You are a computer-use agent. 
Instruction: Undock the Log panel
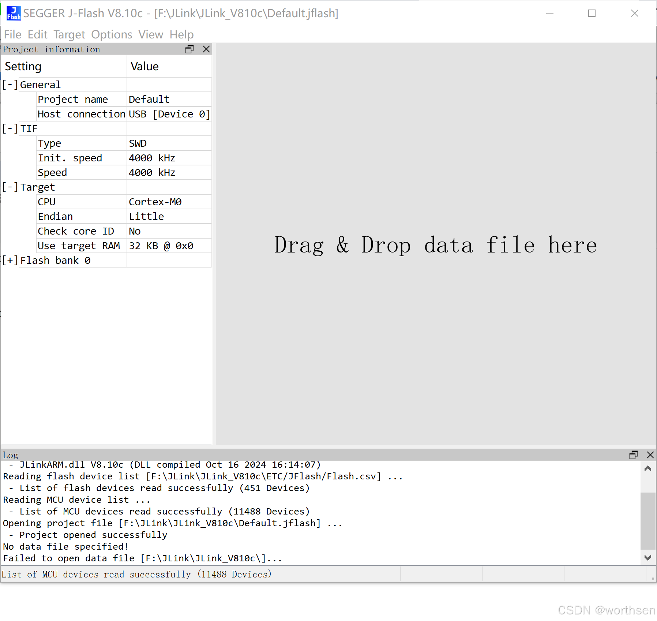tap(634, 454)
